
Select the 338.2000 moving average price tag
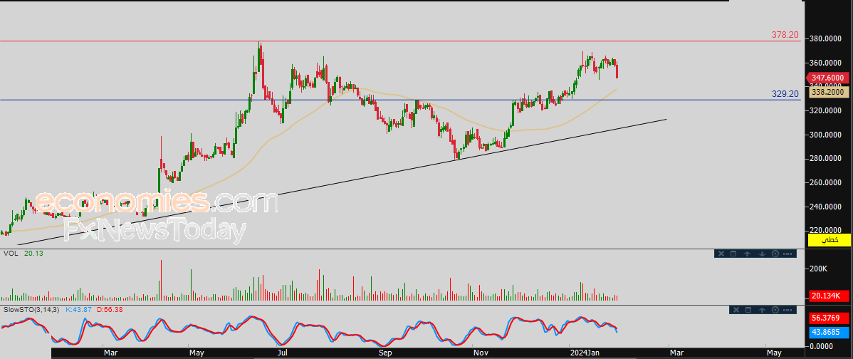coord(830,93)
